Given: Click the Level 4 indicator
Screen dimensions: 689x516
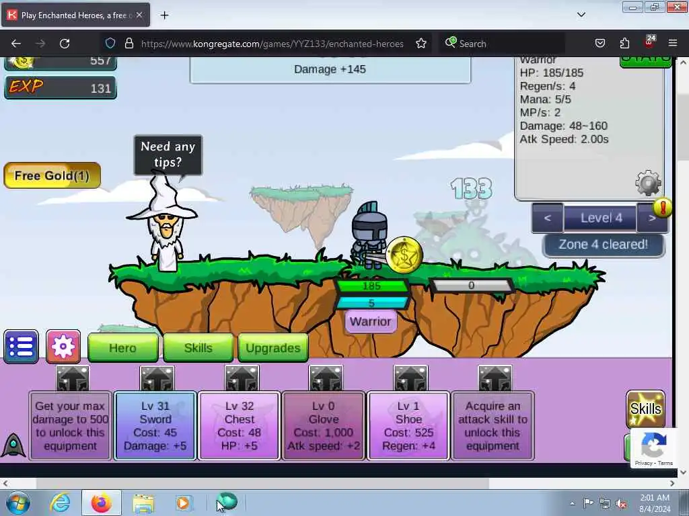Looking at the screenshot, I should click(x=601, y=218).
